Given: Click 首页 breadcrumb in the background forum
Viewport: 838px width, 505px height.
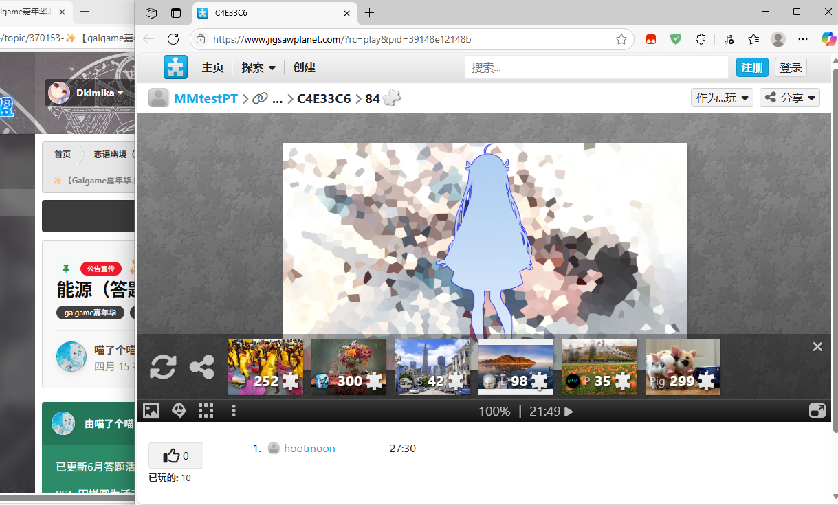Looking at the screenshot, I should (63, 154).
